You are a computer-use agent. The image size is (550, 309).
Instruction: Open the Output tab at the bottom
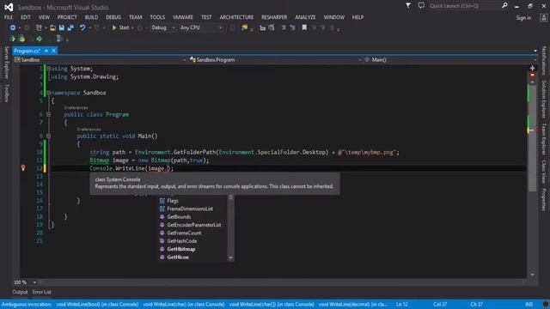20,292
